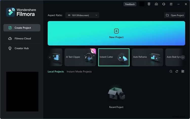Image resolution: width=190 pixels, height=119 pixels.
Task: Click the film reel icon on Instant Cutter
Action: coord(123,58)
